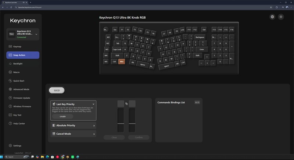Open the Help Center sidebar page

[x=23, y=124]
